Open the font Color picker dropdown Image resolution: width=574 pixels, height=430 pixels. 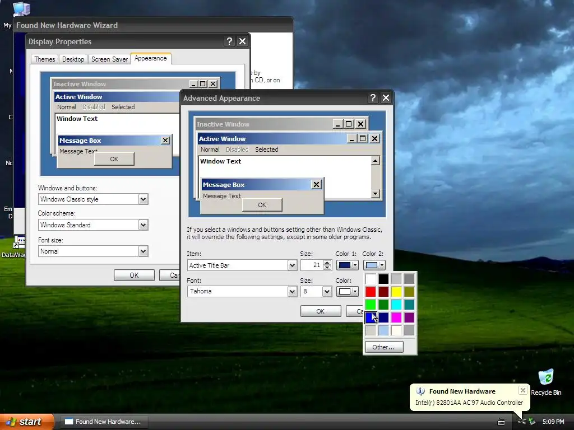tap(347, 291)
